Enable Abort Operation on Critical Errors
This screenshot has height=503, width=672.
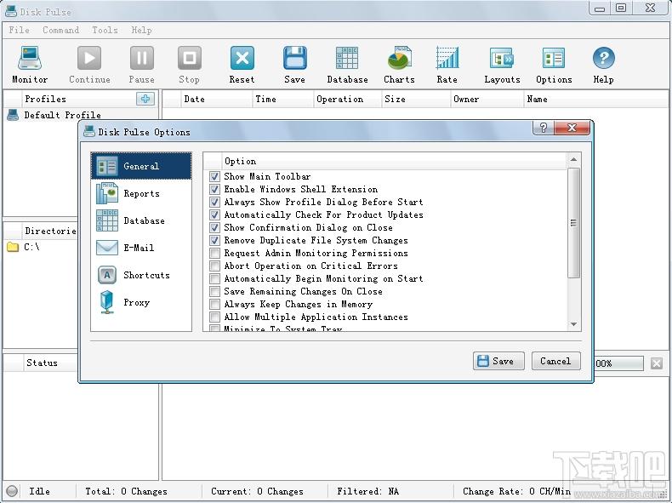(215, 266)
